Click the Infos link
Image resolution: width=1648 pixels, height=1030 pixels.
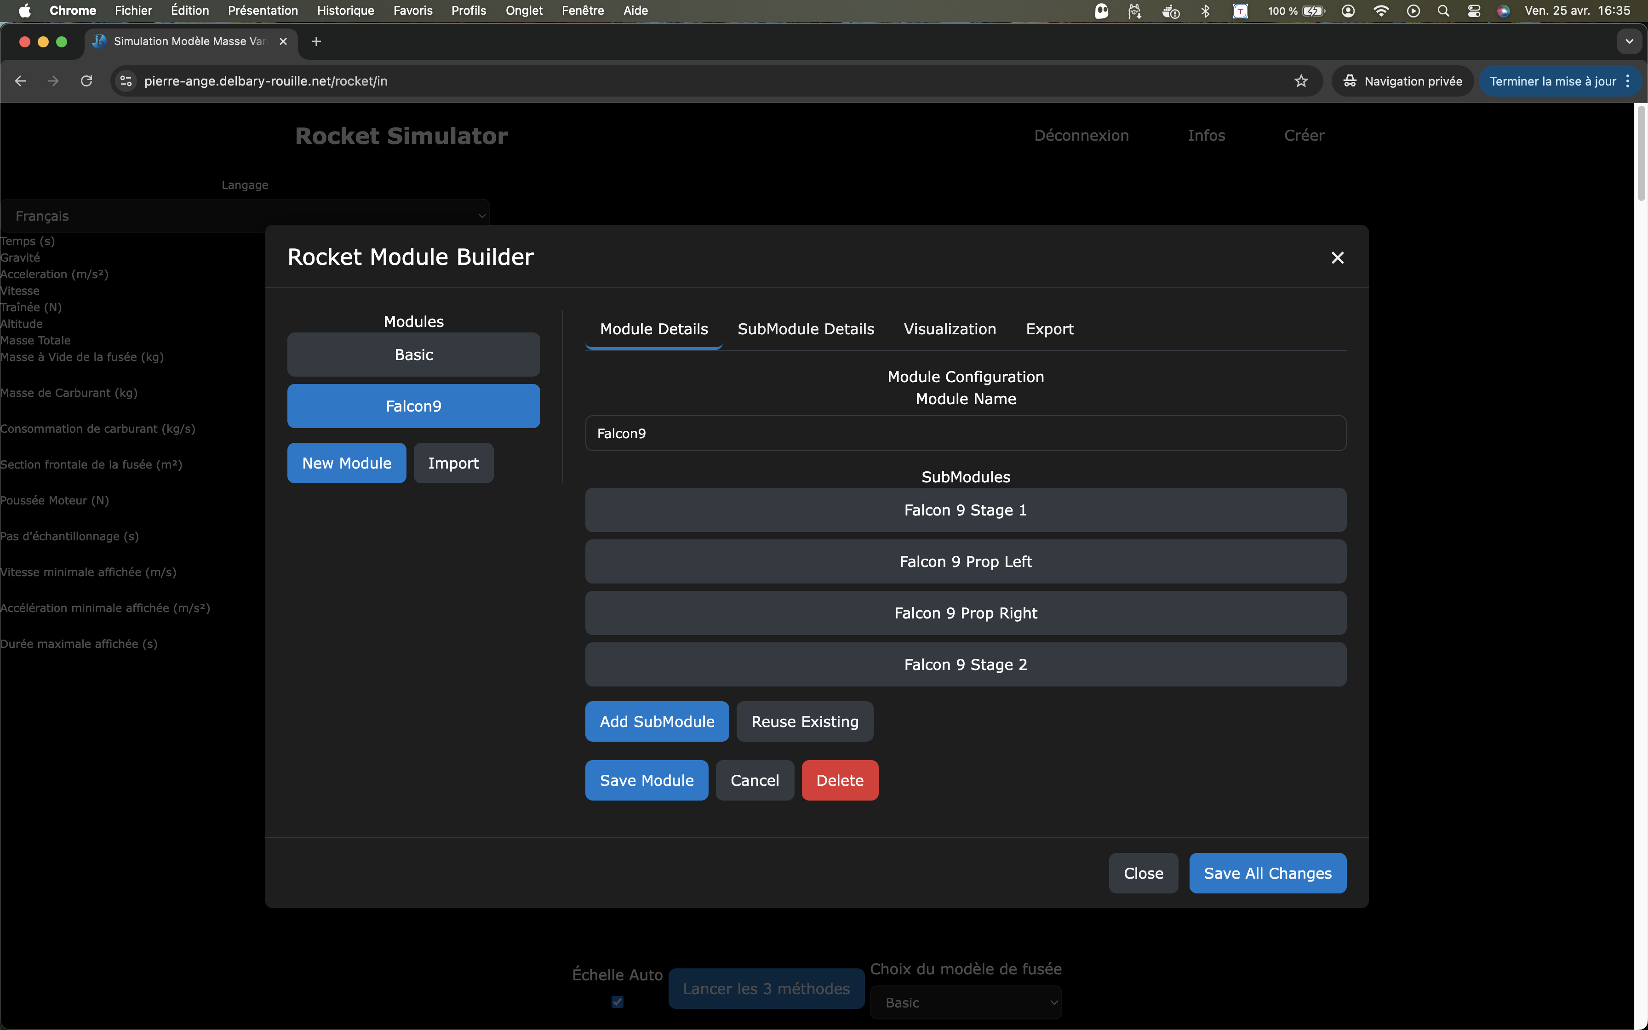[1206, 136]
